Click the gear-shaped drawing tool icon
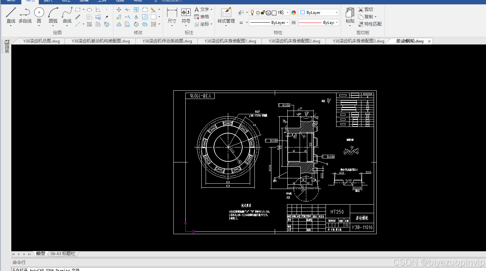486x271 pixels. click(x=98, y=24)
